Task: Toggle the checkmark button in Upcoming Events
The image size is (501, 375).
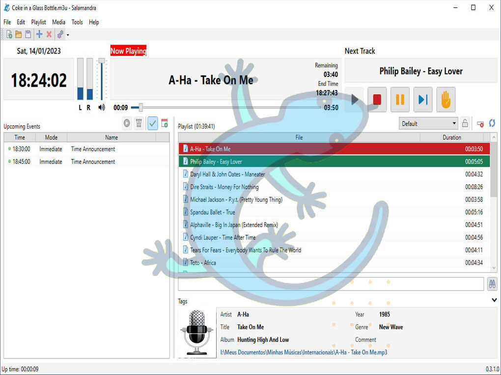Action: [152, 123]
